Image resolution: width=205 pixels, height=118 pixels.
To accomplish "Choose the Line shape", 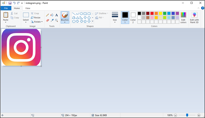I will [x=74, y=14].
